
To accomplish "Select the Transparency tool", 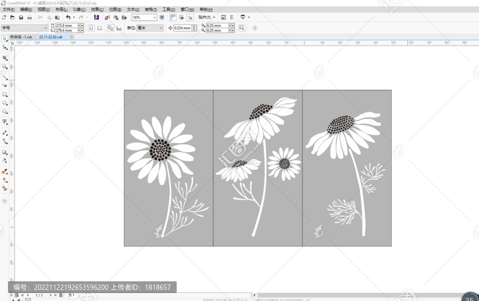I will 5,161.
